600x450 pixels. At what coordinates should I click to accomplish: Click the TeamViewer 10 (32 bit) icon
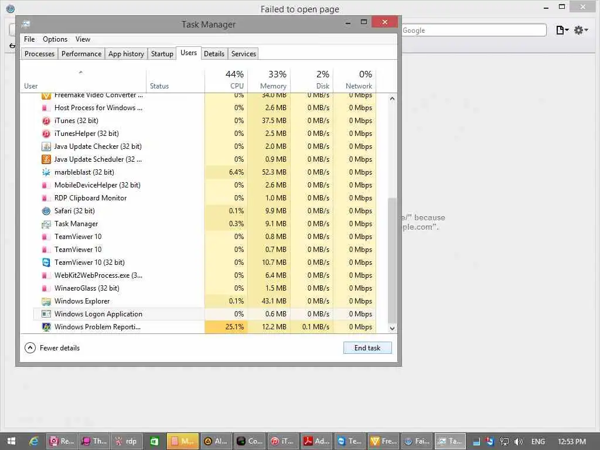coord(46,263)
